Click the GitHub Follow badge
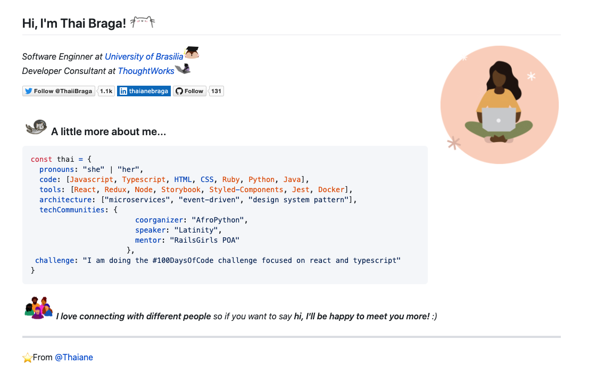 (x=189, y=90)
